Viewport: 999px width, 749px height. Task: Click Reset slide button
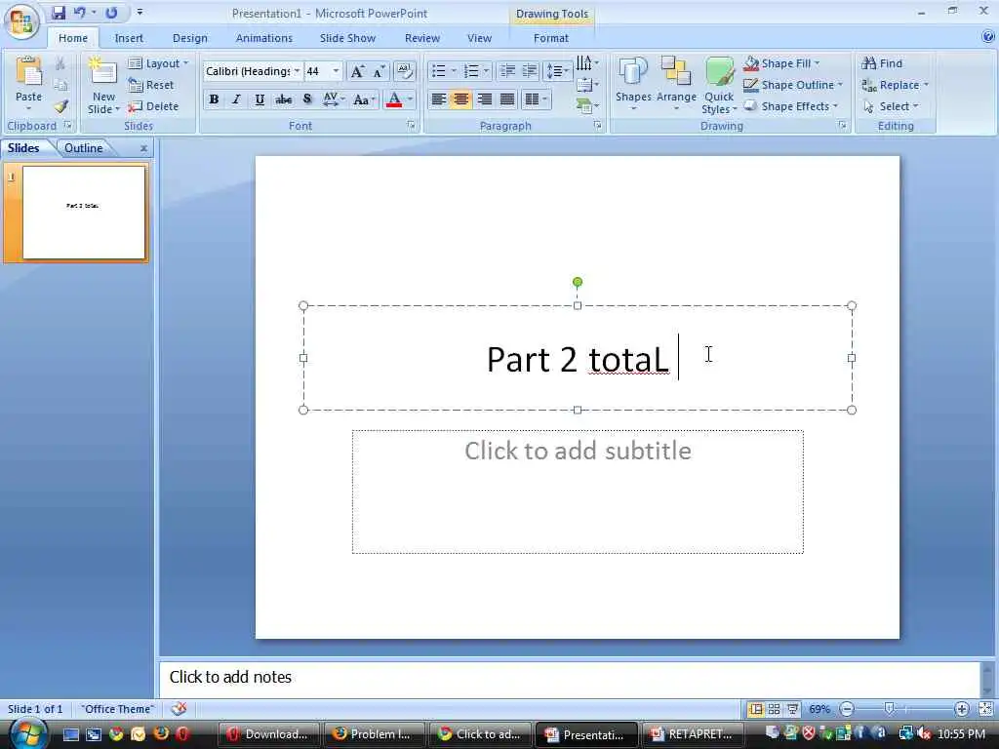pyautogui.click(x=151, y=85)
